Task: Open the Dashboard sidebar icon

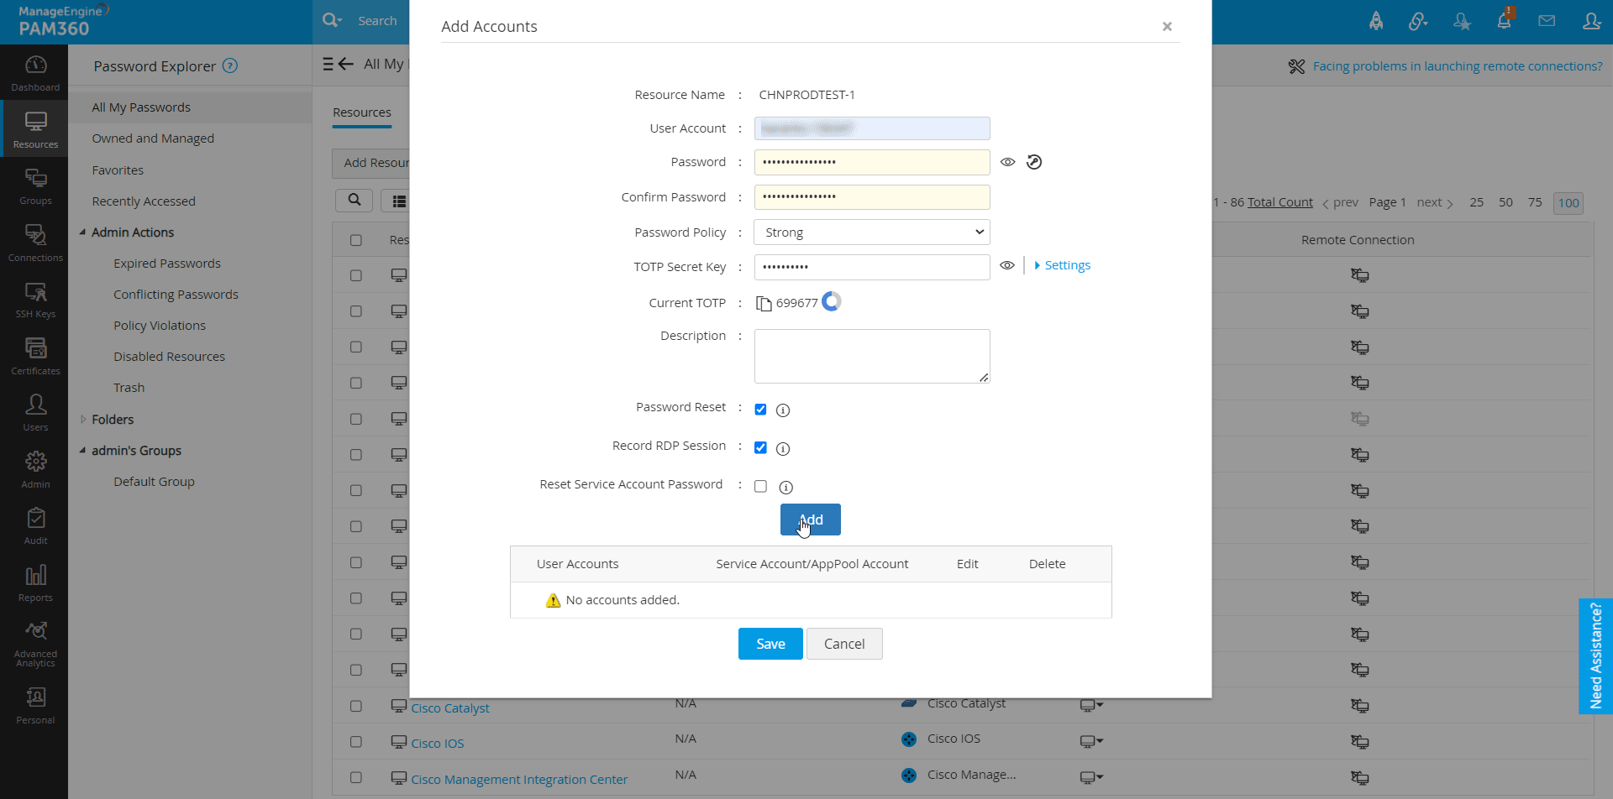Action: tap(35, 72)
